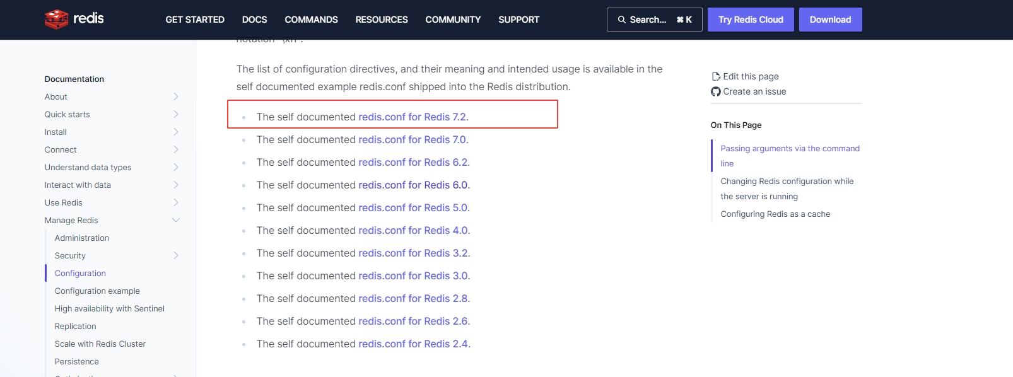Open the Manage Redis sidebar item
The image size is (1013, 377).
[71, 220]
